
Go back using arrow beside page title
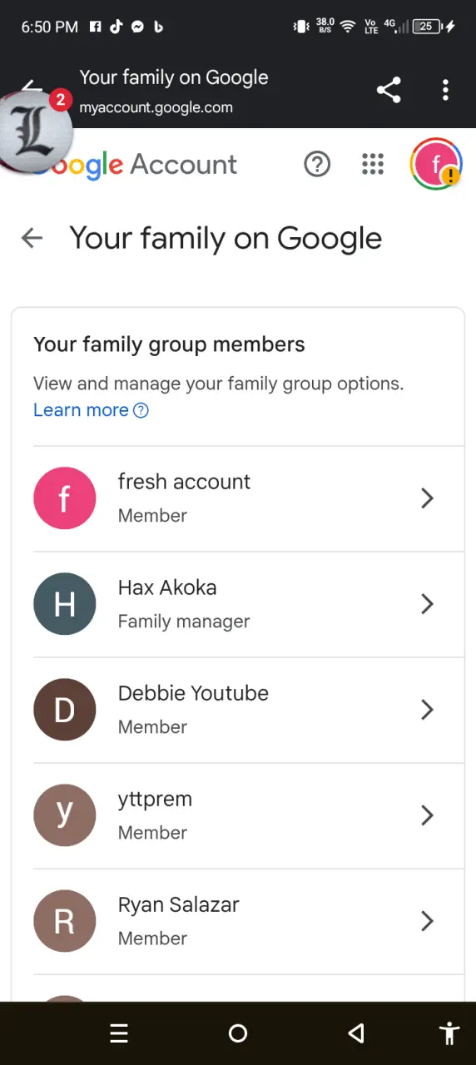pos(32,239)
